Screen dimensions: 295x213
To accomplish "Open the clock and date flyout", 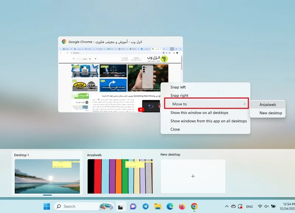I will point(287,206).
